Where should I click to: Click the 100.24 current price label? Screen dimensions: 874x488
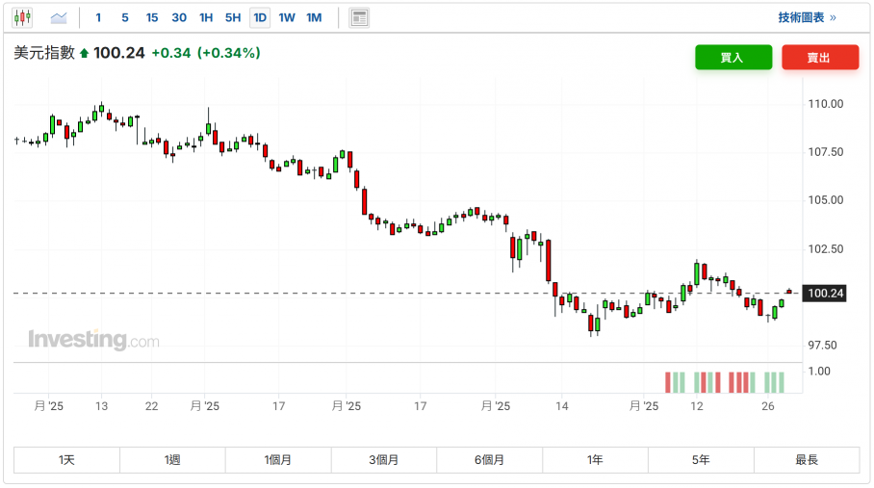[825, 294]
